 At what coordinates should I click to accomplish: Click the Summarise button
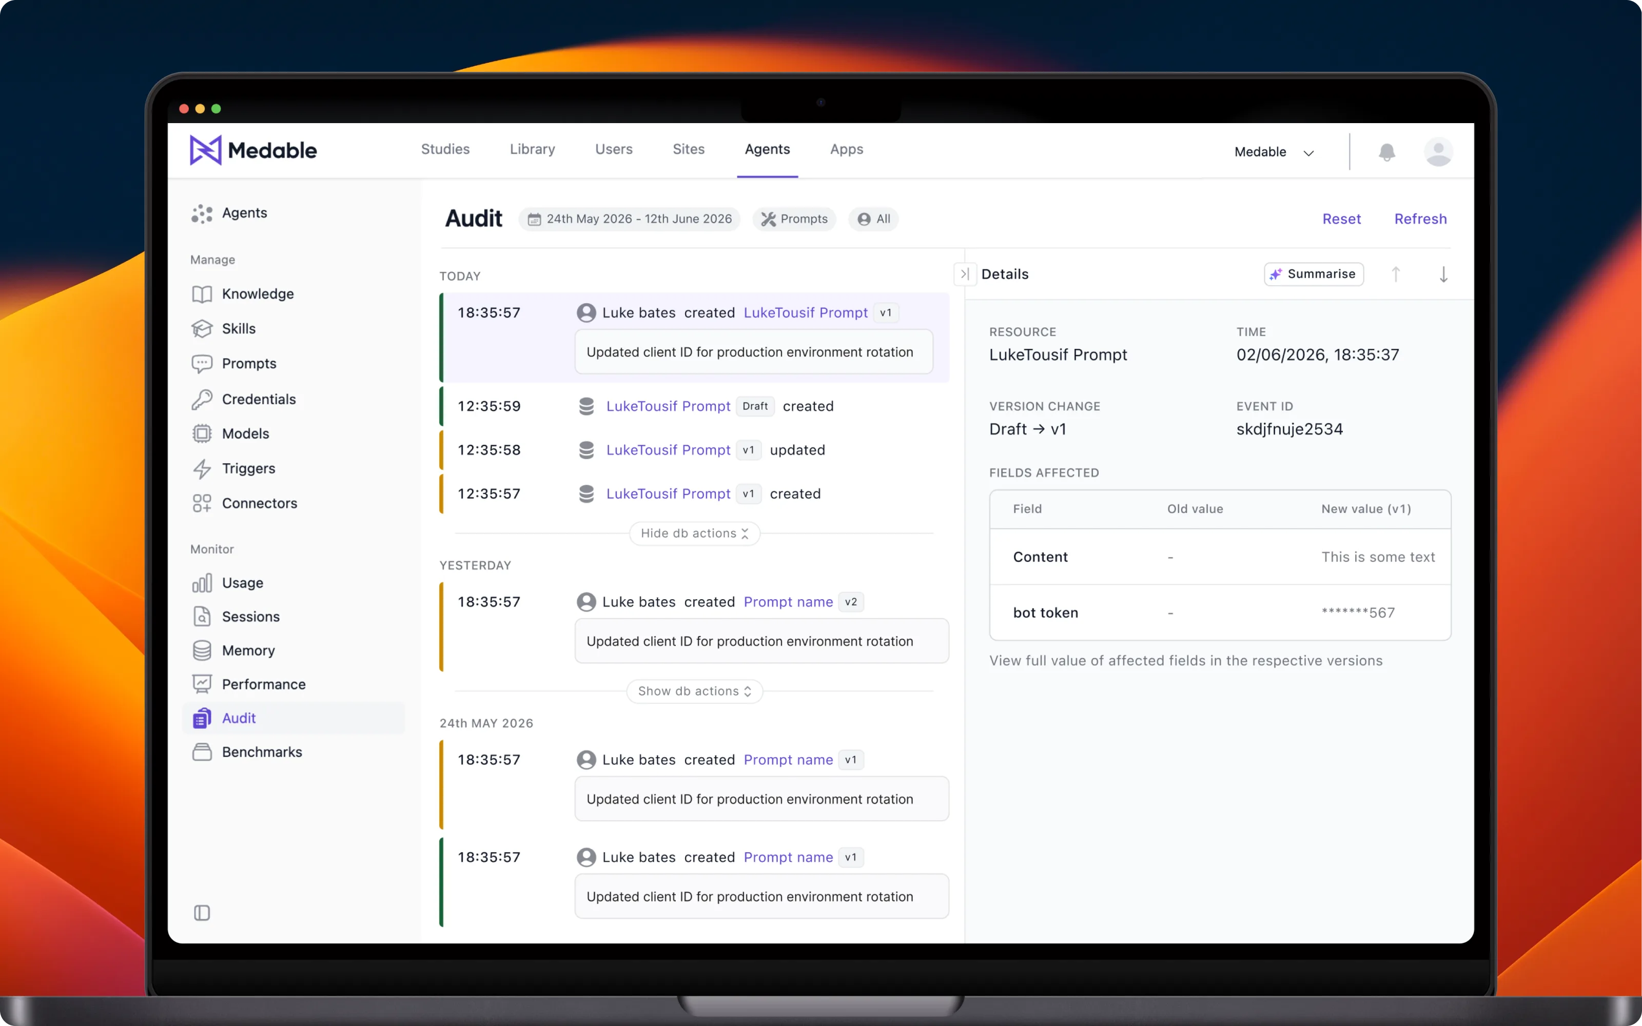coord(1313,274)
